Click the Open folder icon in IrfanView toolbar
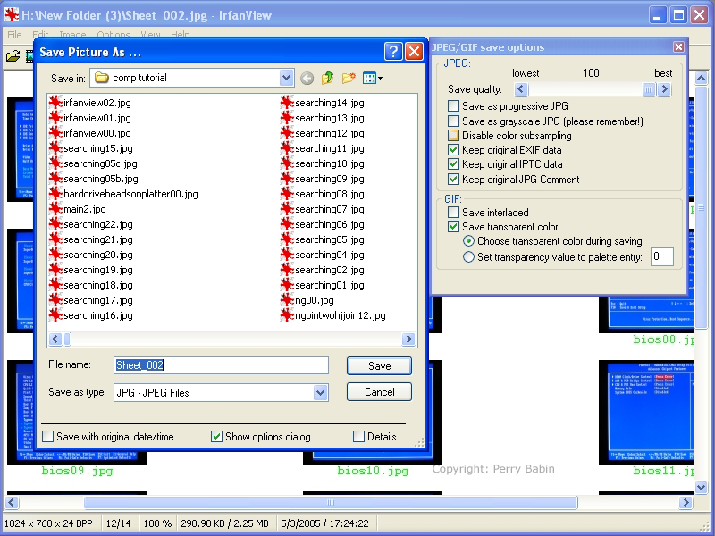The height and width of the screenshot is (536, 715). pos(13,56)
